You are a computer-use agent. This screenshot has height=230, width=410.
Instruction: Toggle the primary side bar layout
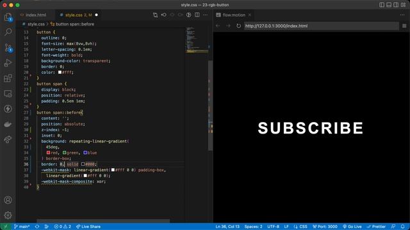point(382,5)
